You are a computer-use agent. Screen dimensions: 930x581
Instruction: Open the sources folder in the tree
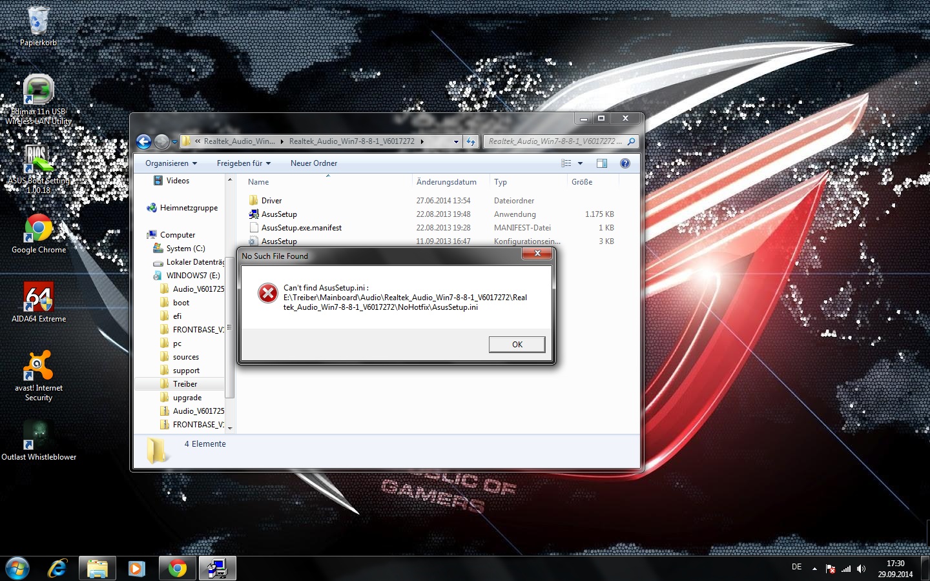tap(186, 357)
